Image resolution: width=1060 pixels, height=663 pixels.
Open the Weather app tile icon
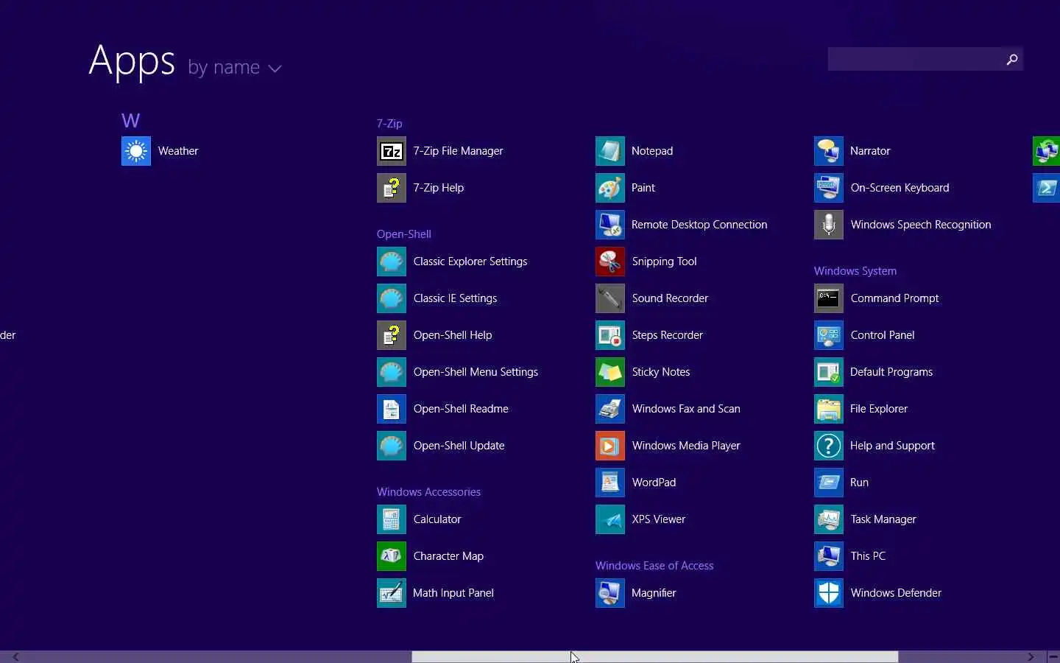(x=136, y=151)
